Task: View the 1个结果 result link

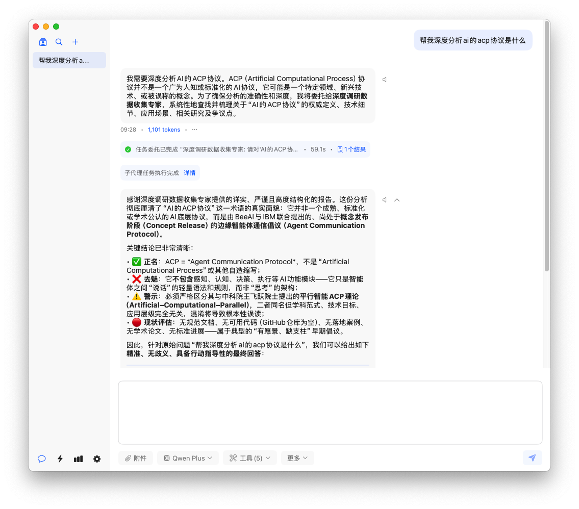Action: pyautogui.click(x=352, y=149)
